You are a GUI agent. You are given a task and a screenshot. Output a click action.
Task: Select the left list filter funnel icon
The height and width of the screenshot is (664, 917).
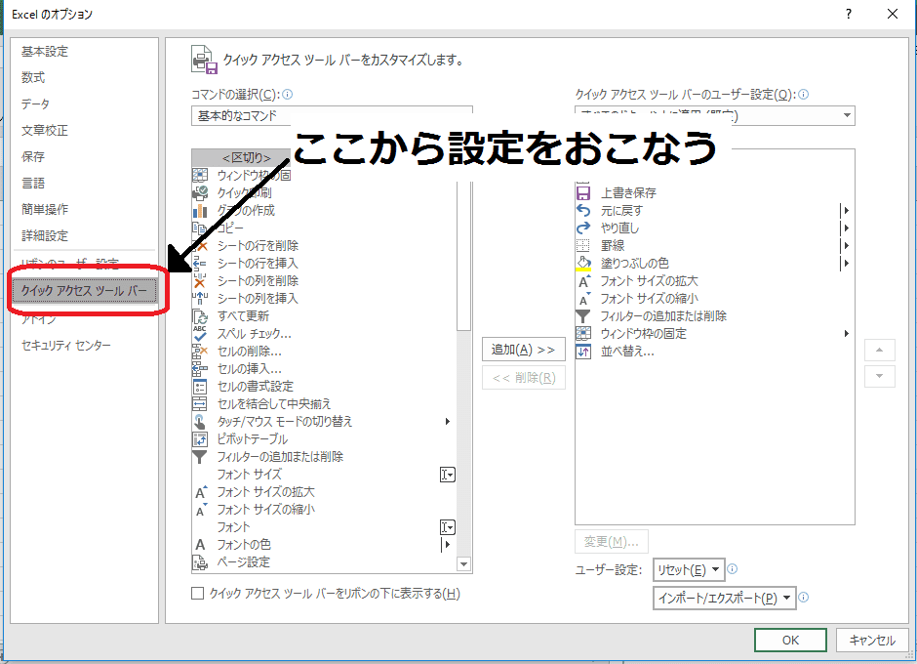click(x=200, y=457)
